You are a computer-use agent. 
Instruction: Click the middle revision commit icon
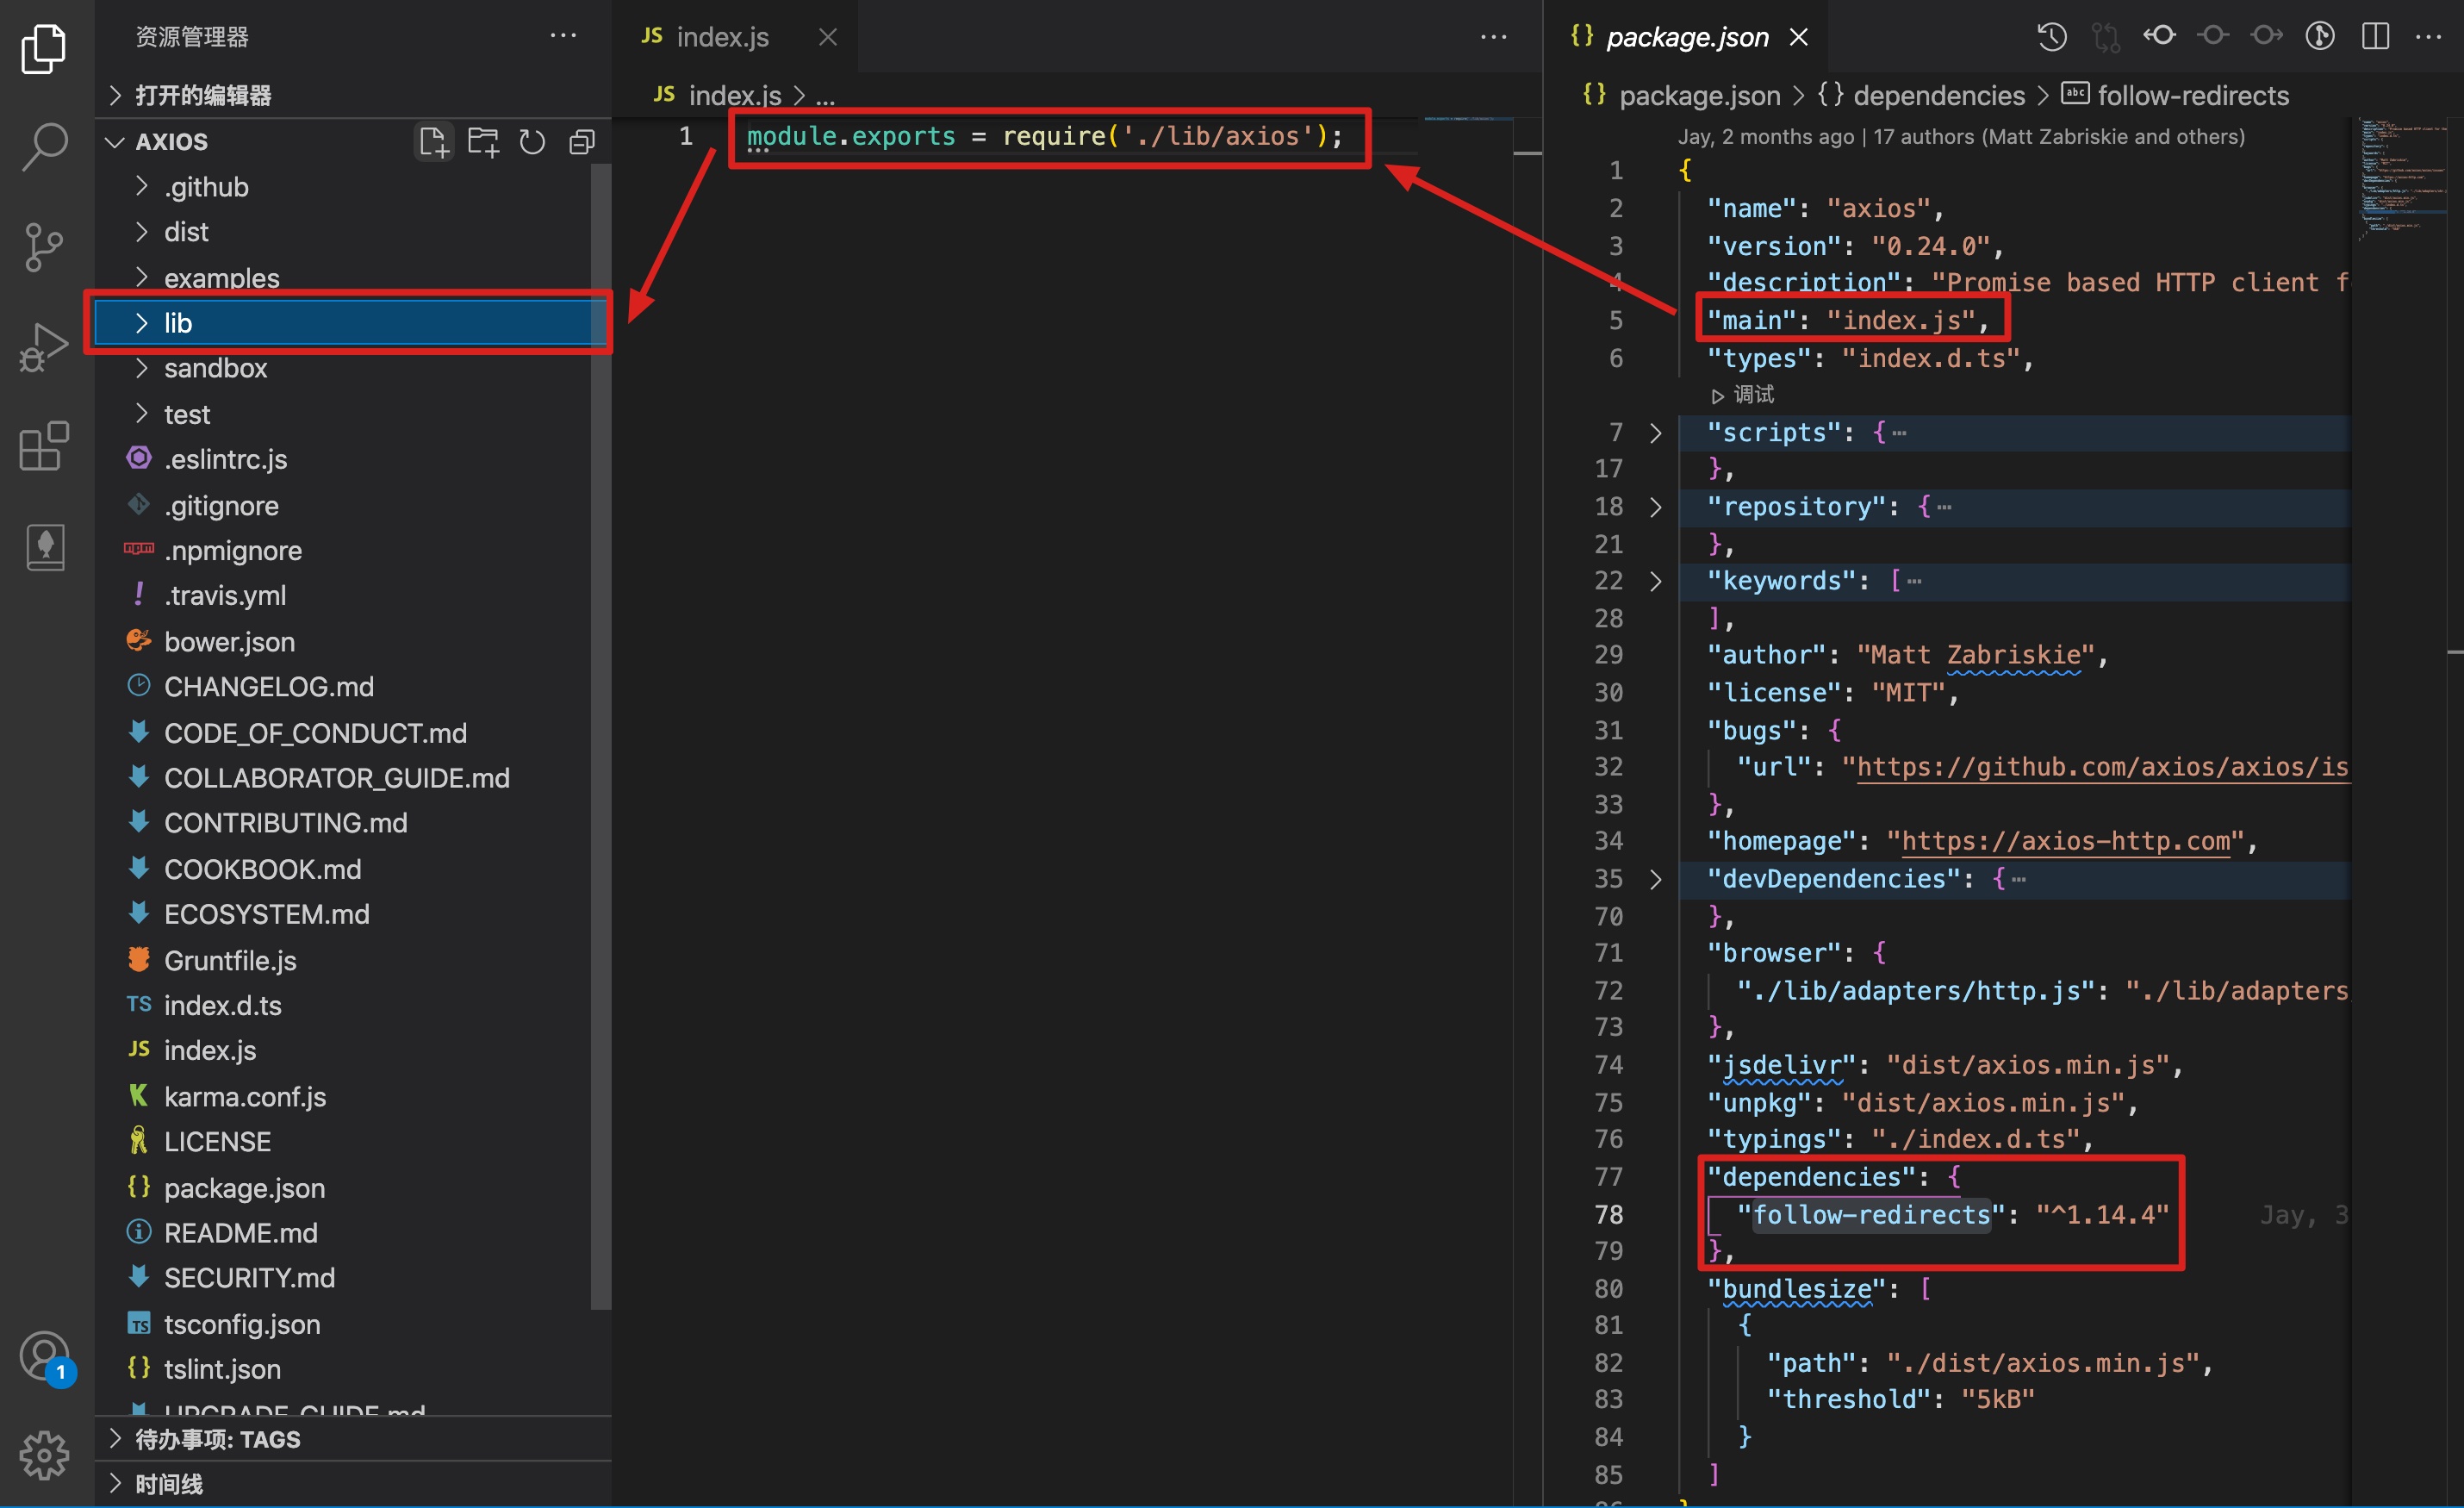[2213, 36]
